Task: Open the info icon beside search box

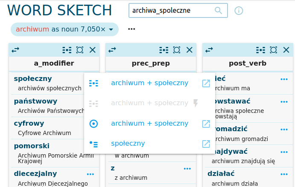Action: 239,11
